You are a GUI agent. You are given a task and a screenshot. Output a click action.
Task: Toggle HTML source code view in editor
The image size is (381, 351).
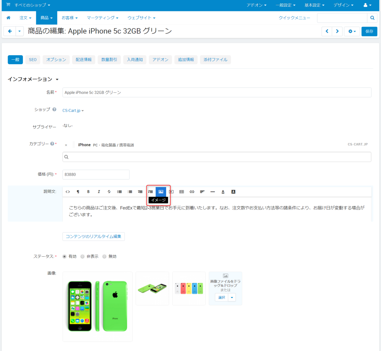tap(68, 192)
